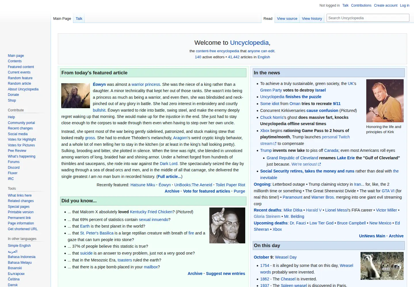Open the Contributions link in the header
Viewport: 414px width, 287px height.
pos(361,5)
